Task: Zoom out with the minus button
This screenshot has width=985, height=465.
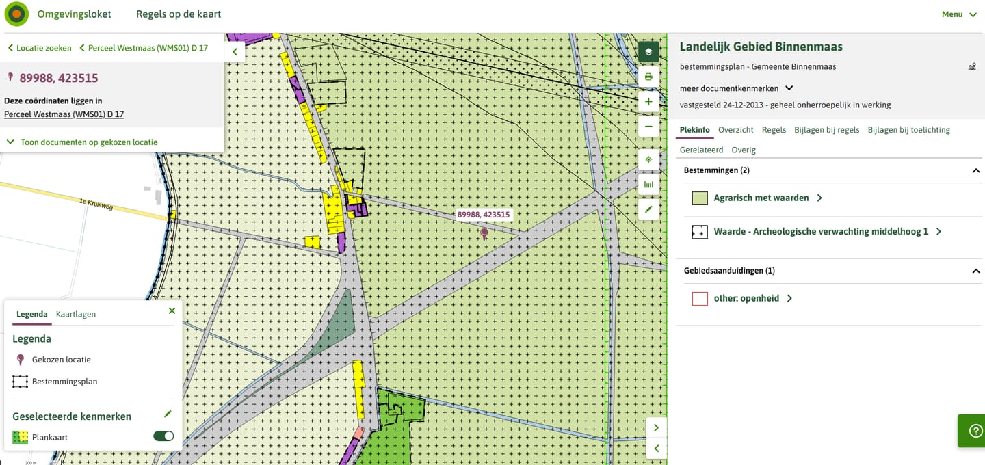Action: click(x=648, y=127)
